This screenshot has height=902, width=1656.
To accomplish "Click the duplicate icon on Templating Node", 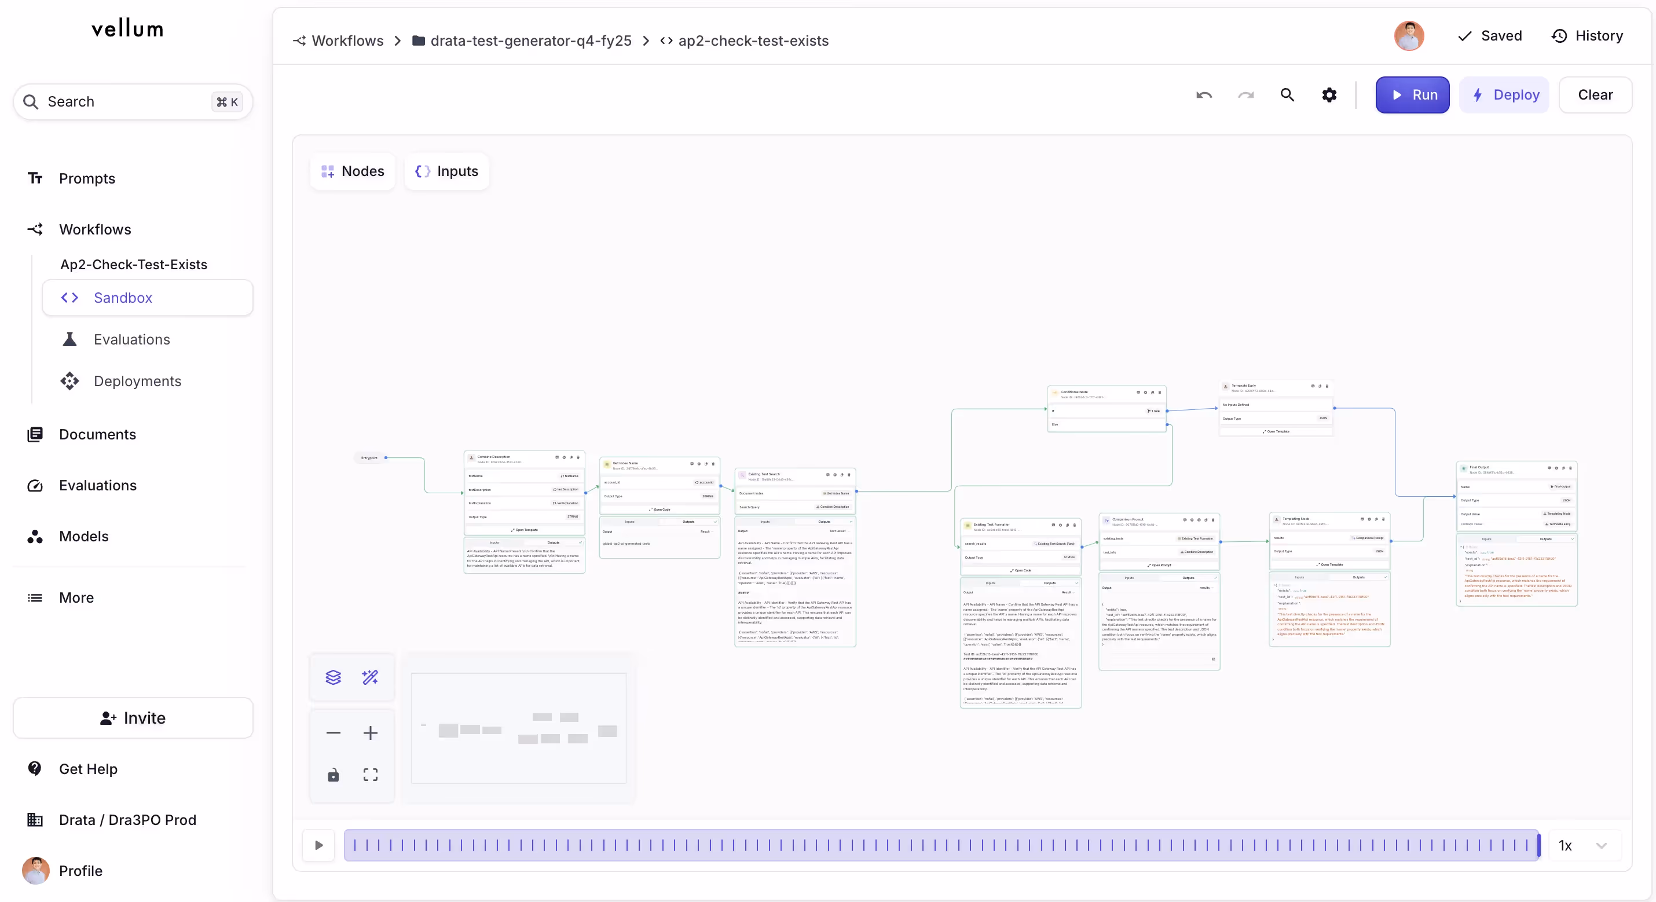I will pyautogui.click(x=1376, y=519).
